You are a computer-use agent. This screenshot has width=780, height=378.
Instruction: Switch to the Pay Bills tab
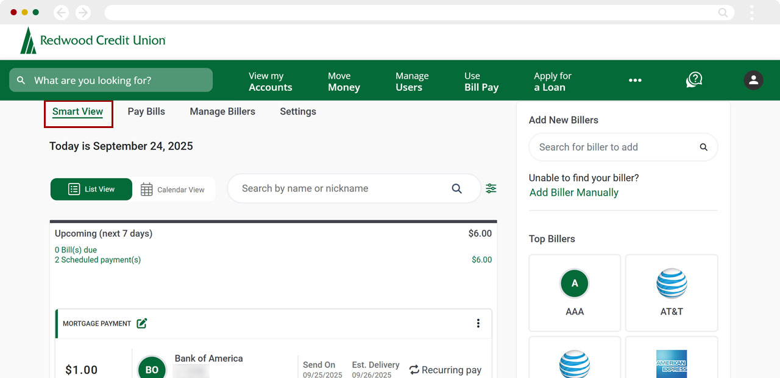[x=146, y=112]
